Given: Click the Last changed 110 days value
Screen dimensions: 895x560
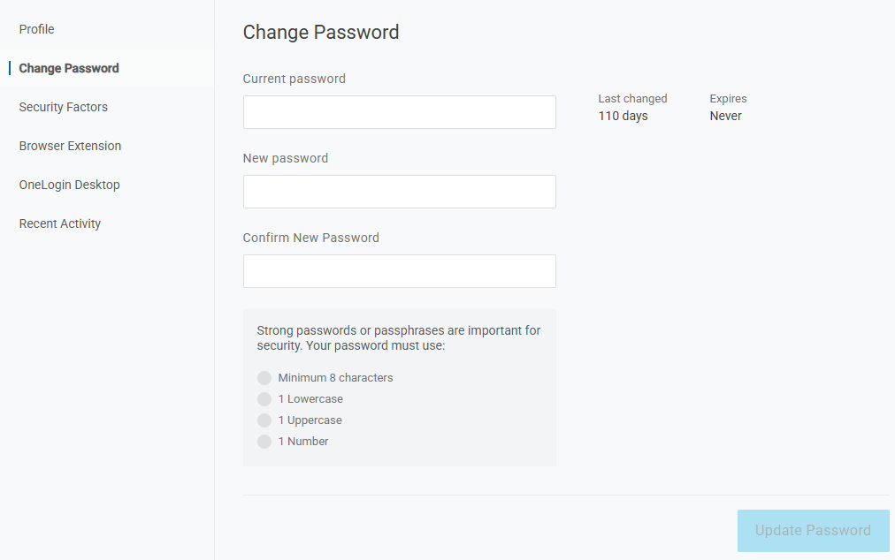Looking at the screenshot, I should coord(623,116).
